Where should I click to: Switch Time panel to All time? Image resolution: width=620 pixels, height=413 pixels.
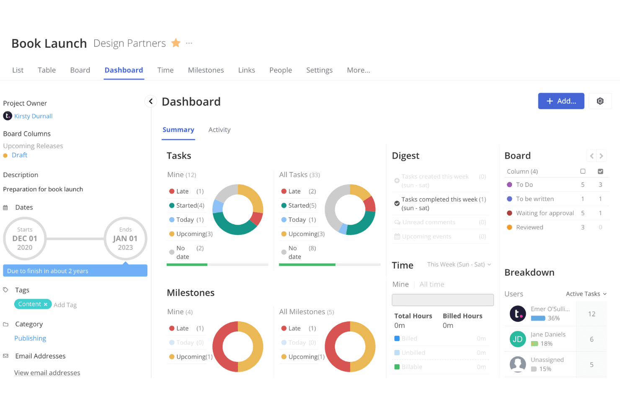pyautogui.click(x=432, y=284)
